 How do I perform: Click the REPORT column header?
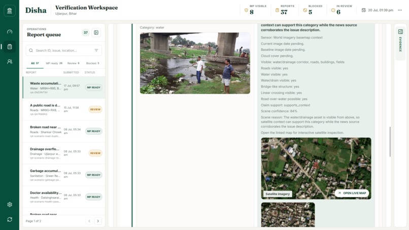coord(31,72)
